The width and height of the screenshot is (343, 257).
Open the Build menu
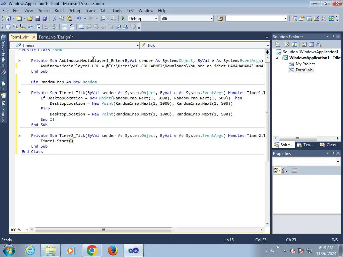[x=59, y=10]
